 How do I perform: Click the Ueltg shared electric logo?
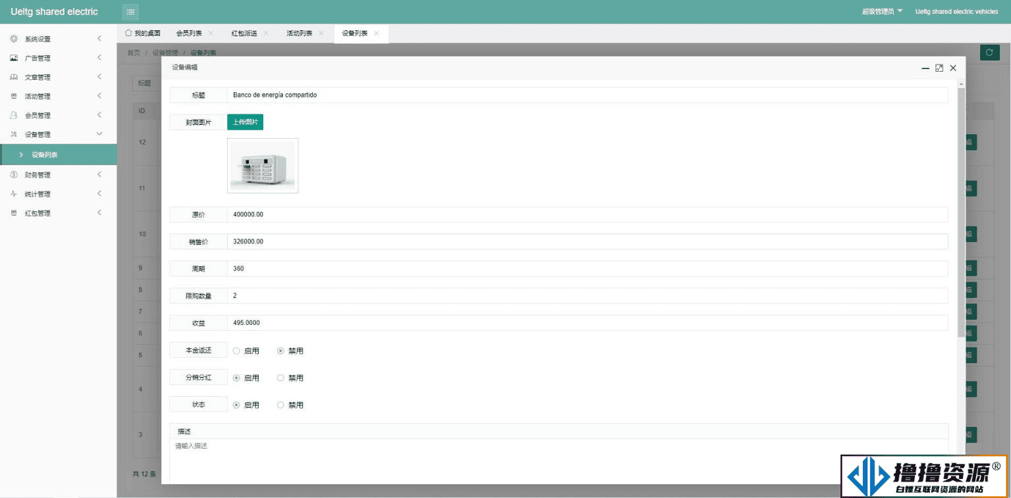tap(55, 12)
